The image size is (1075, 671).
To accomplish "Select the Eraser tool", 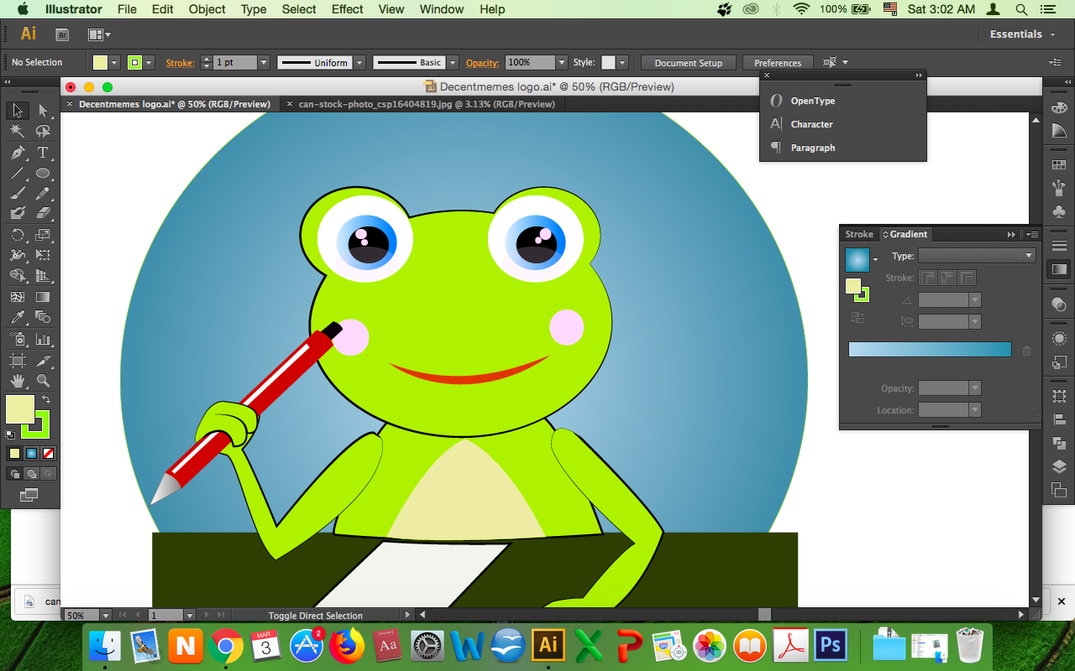I will [43, 213].
